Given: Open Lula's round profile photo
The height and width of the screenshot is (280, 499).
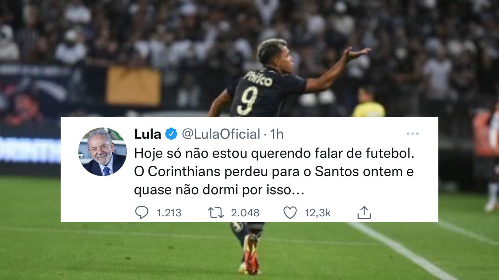Looking at the screenshot, I should point(102,152).
